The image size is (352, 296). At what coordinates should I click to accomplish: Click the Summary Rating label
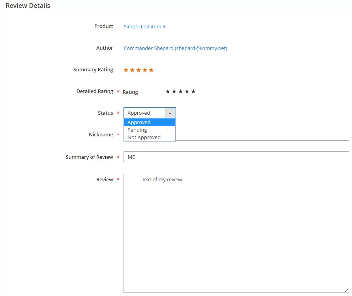(x=93, y=70)
